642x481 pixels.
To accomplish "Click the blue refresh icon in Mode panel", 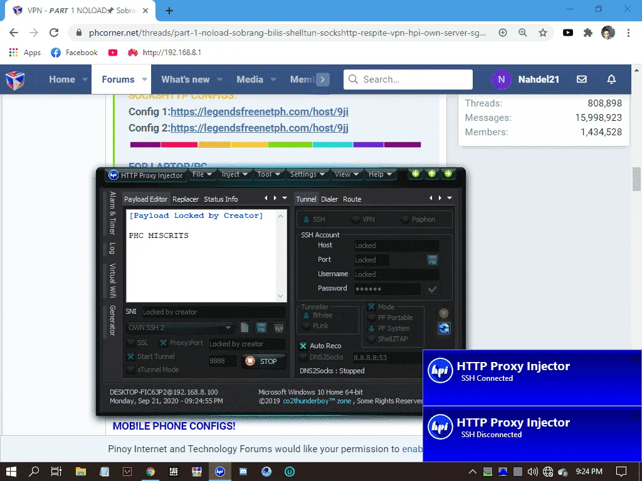I will 444,328.
